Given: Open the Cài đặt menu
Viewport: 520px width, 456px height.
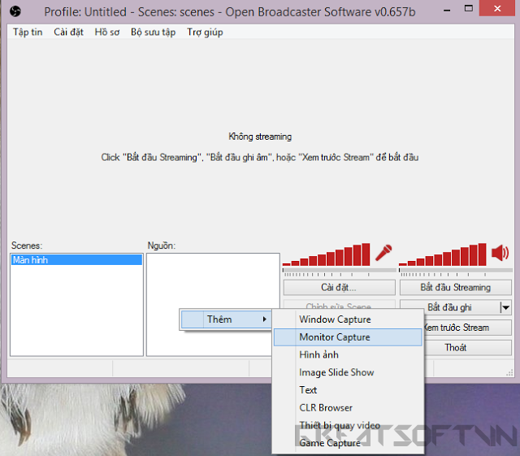Looking at the screenshot, I should pos(68,33).
